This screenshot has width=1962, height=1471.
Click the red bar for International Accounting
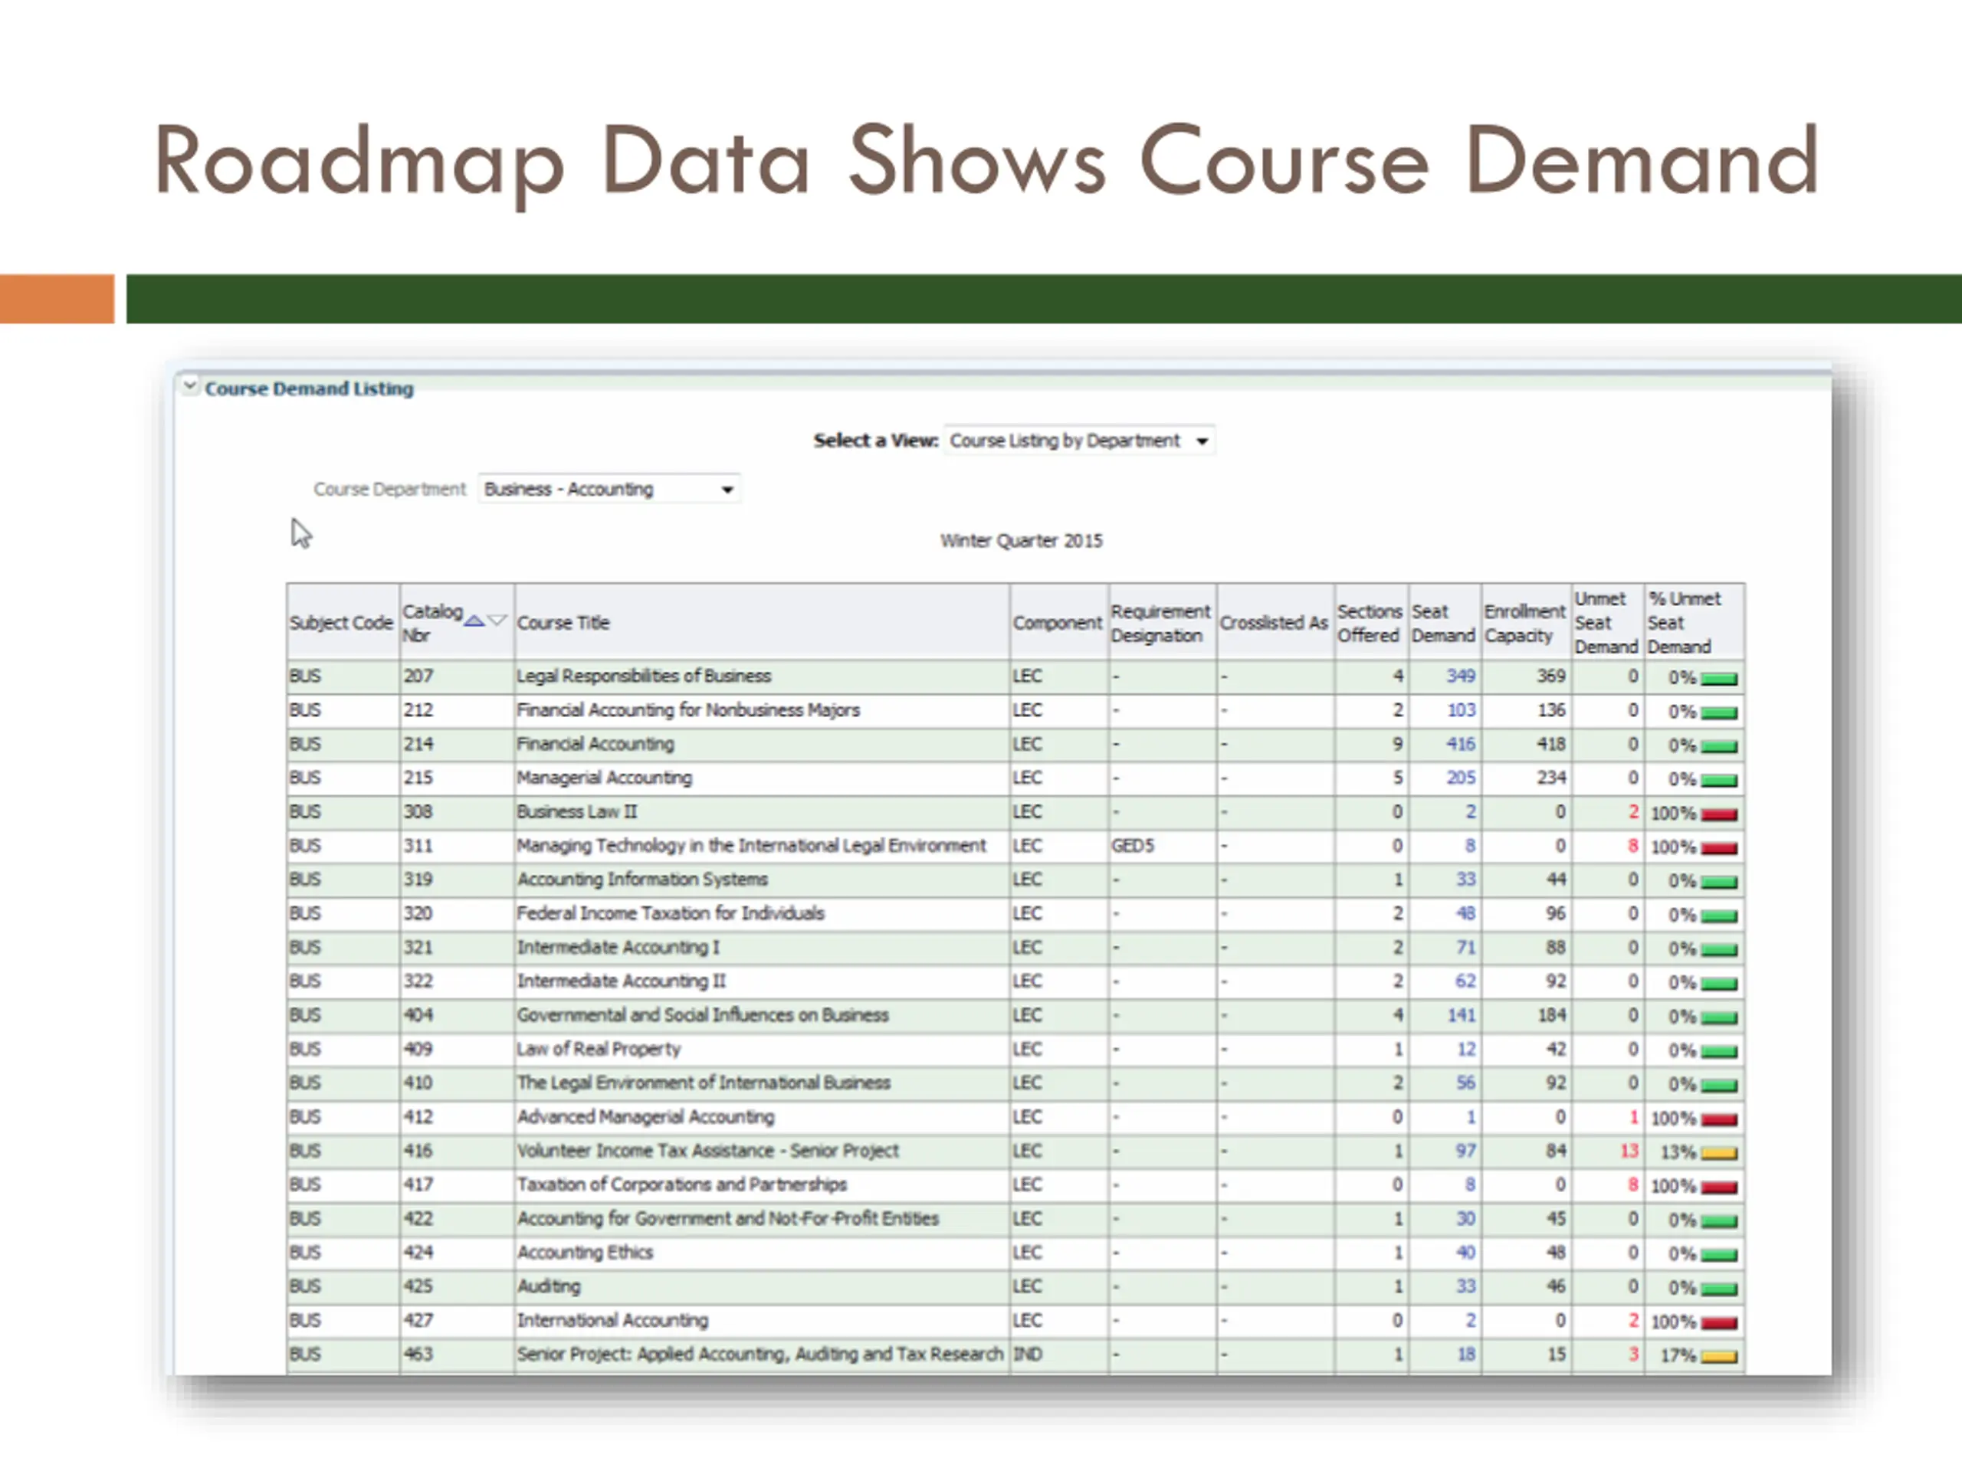(1718, 1323)
